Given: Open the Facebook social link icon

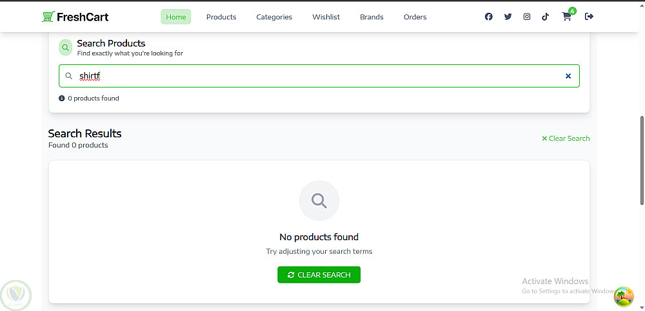Looking at the screenshot, I should point(489,17).
